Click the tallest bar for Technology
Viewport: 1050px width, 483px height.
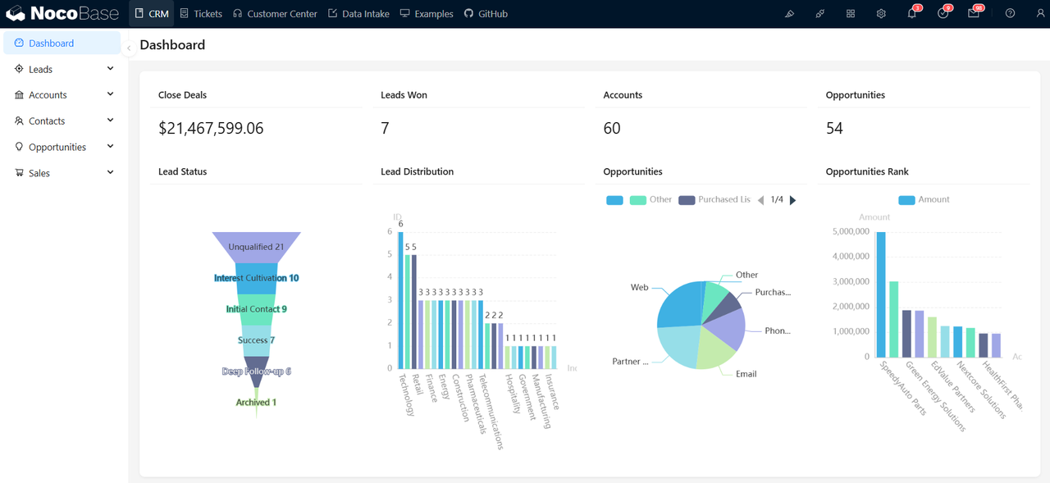[x=401, y=300]
